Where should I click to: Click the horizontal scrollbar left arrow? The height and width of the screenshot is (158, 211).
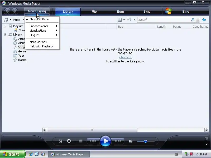click(45, 130)
